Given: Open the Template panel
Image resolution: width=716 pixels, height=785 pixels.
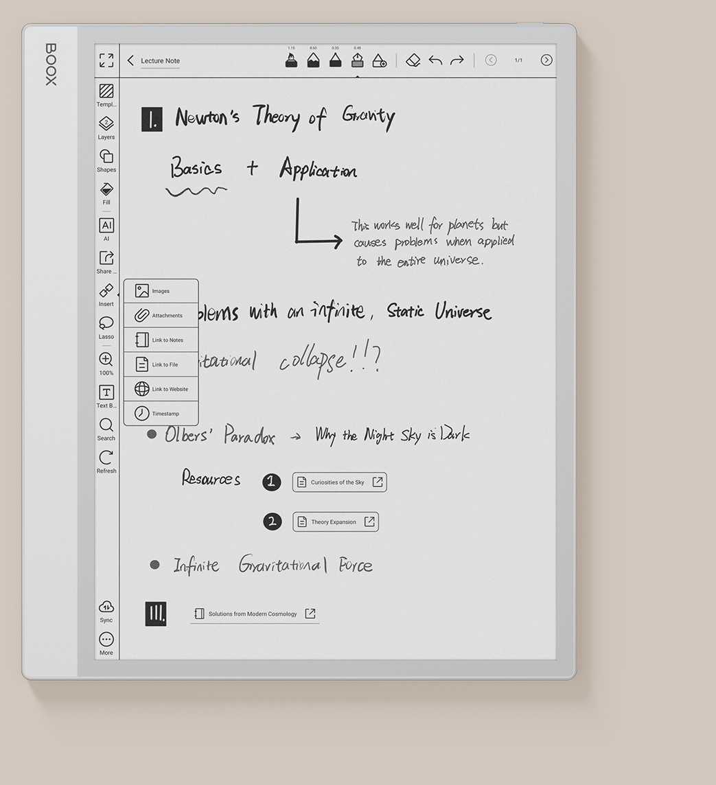Looking at the screenshot, I should (106, 95).
